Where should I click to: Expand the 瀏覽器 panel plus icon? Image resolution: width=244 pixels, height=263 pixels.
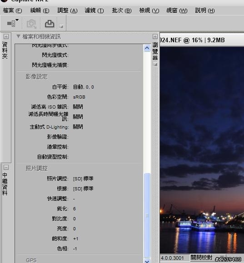click(x=155, y=36)
